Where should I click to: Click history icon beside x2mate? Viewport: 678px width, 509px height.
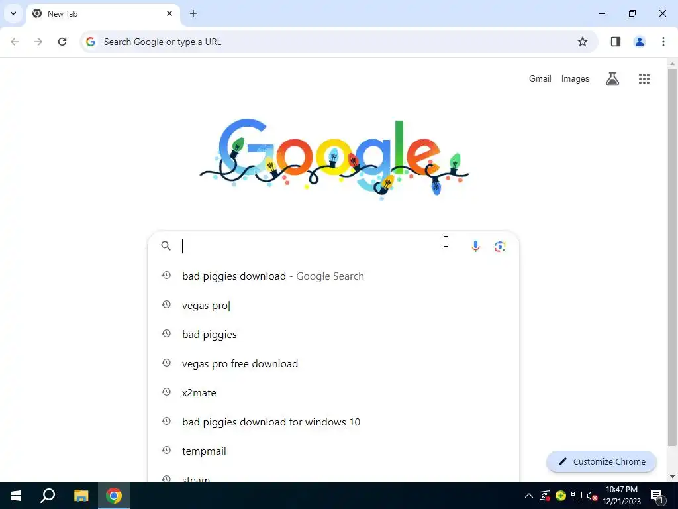[166, 392]
